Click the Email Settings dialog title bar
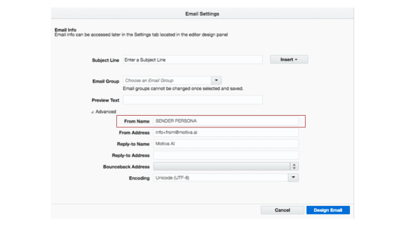The height and width of the screenshot is (227, 406). click(202, 13)
